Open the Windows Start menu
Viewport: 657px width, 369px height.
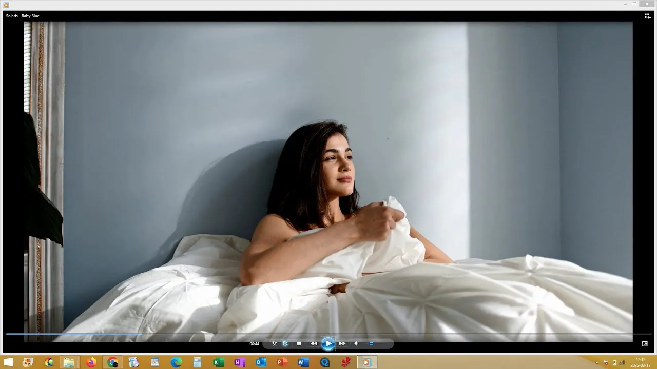8,362
